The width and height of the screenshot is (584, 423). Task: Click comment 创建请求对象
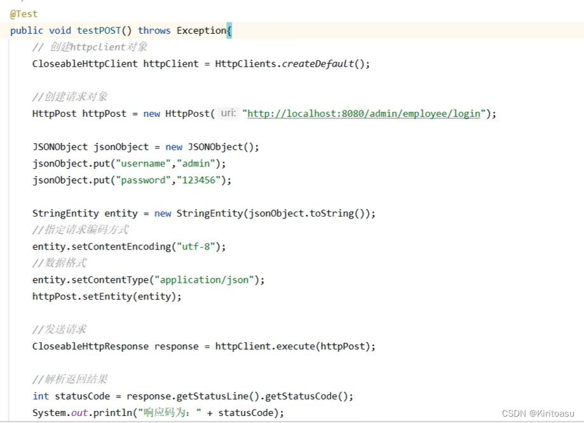click(x=70, y=97)
